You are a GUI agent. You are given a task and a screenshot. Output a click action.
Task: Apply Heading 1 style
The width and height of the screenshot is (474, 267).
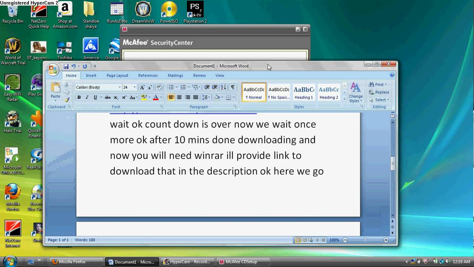[304, 92]
